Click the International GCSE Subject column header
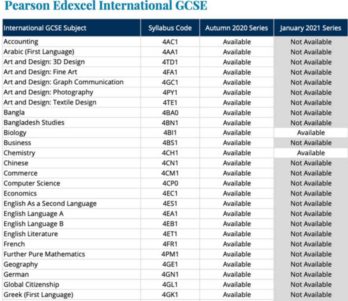348x301 pixels. [x=72, y=28]
